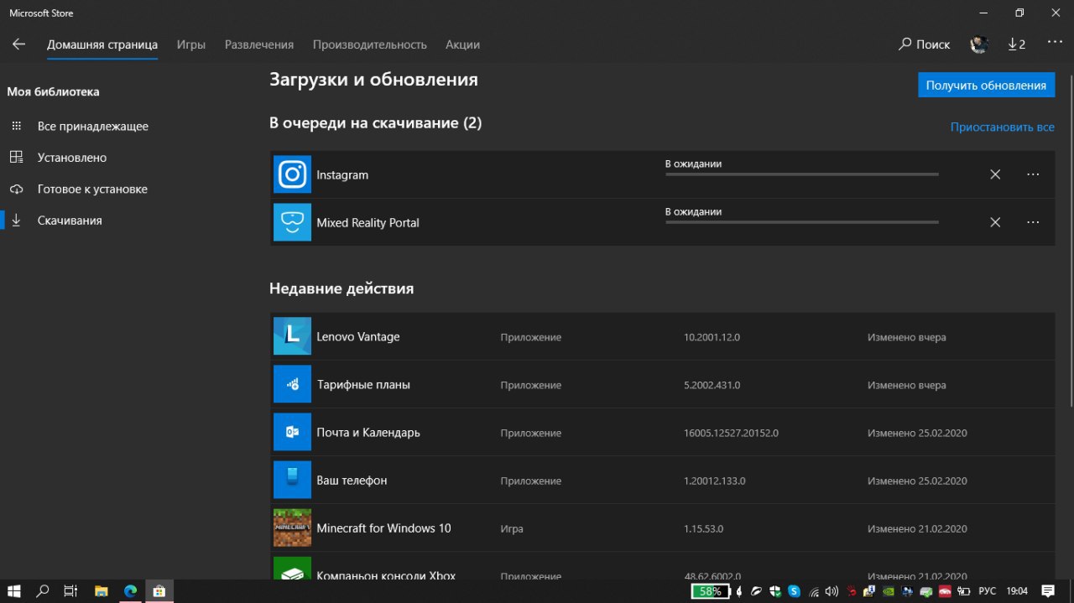The width and height of the screenshot is (1074, 603).
Task: Switch to the Акции tab
Action: point(463,44)
